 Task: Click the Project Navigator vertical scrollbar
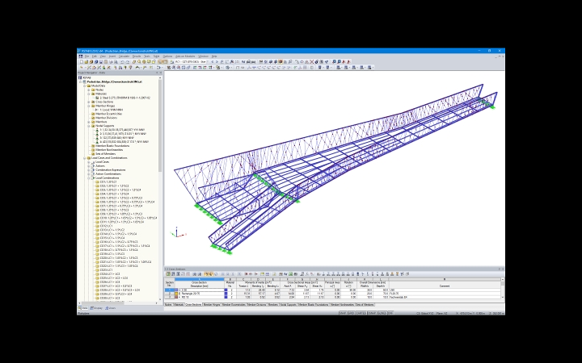tap(160, 123)
